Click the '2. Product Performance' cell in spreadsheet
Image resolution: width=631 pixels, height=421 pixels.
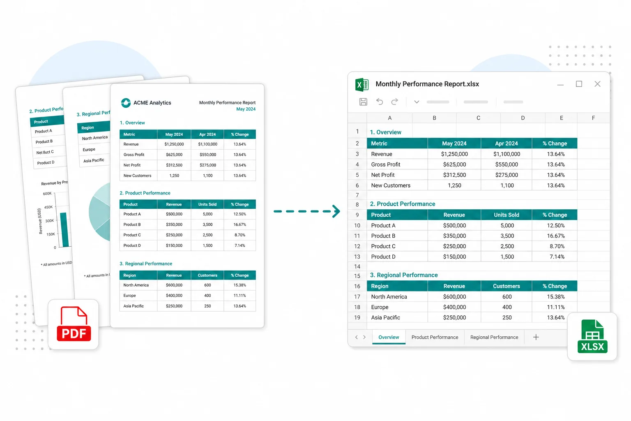(x=403, y=204)
